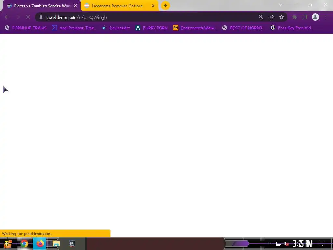Show hidden system tray icons
The width and height of the screenshot is (333, 250).
(x=270, y=243)
